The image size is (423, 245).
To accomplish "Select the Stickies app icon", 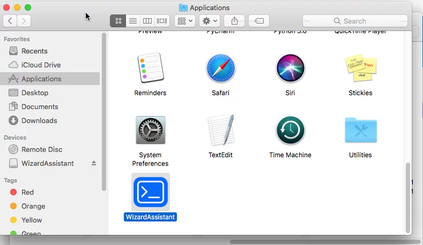I will [x=360, y=68].
